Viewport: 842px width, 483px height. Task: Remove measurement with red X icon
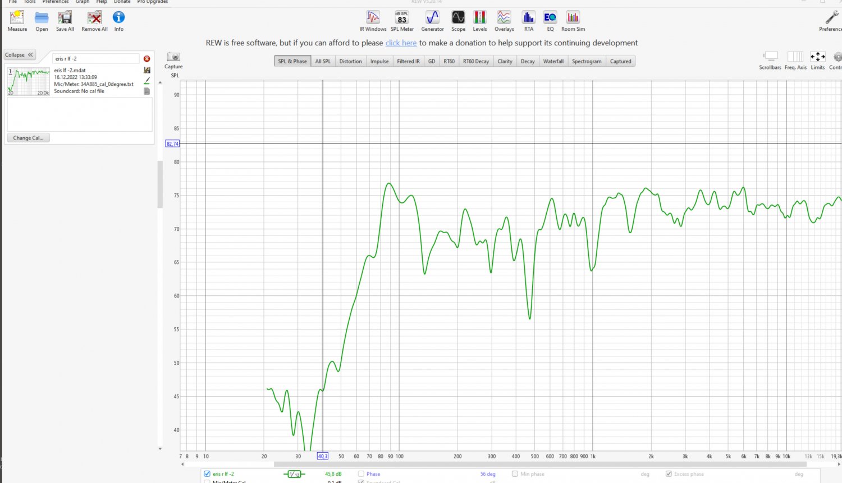point(147,59)
